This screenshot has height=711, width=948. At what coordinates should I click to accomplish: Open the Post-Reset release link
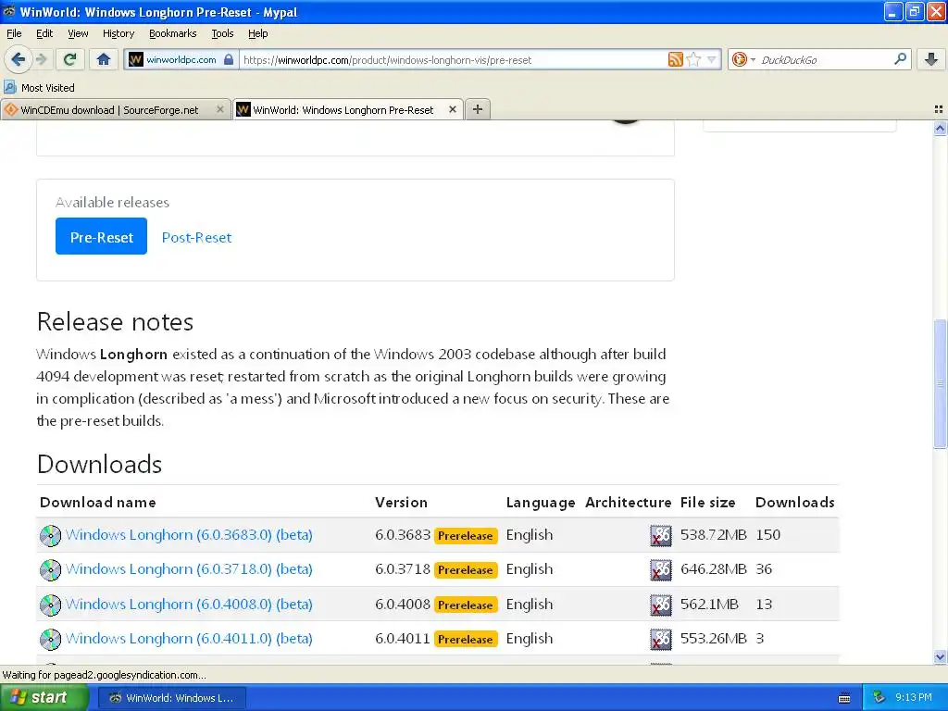(x=196, y=238)
